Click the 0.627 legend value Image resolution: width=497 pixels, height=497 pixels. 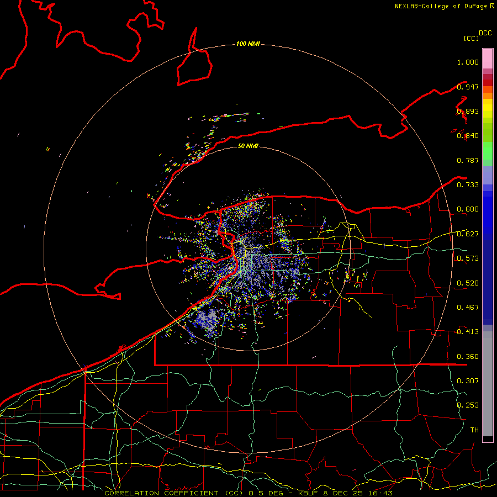coord(468,234)
